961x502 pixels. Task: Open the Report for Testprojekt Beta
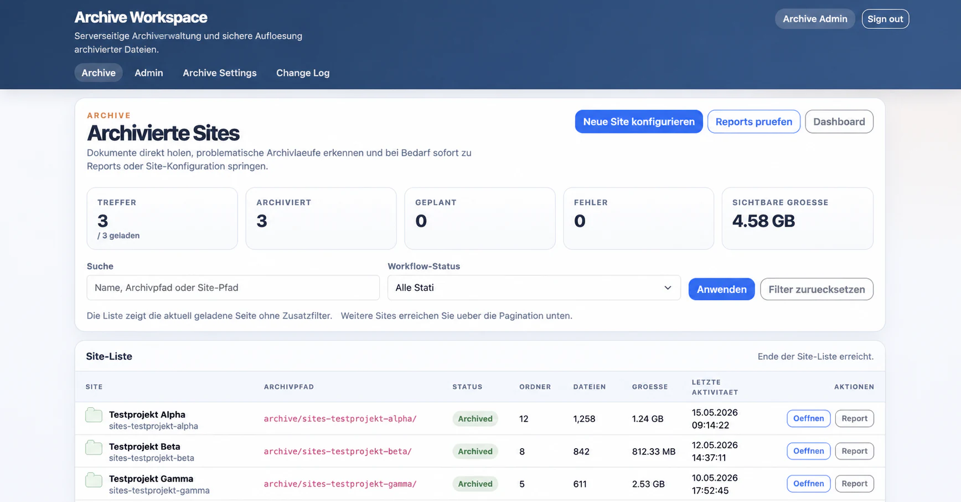click(854, 451)
